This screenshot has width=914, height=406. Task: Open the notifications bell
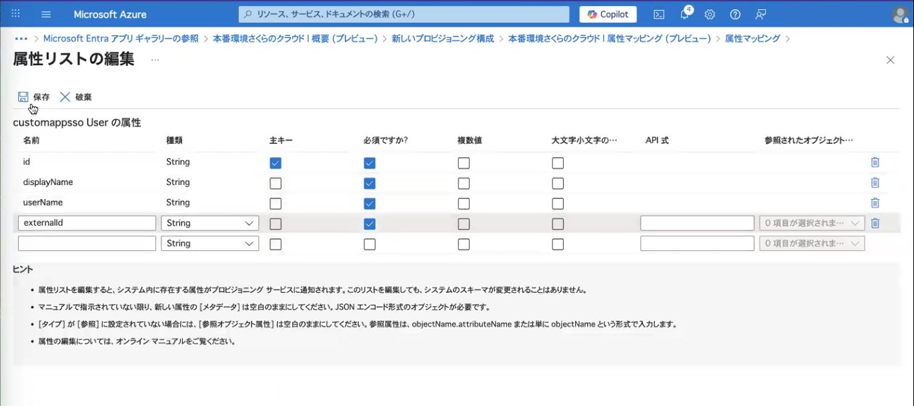[684, 14]
